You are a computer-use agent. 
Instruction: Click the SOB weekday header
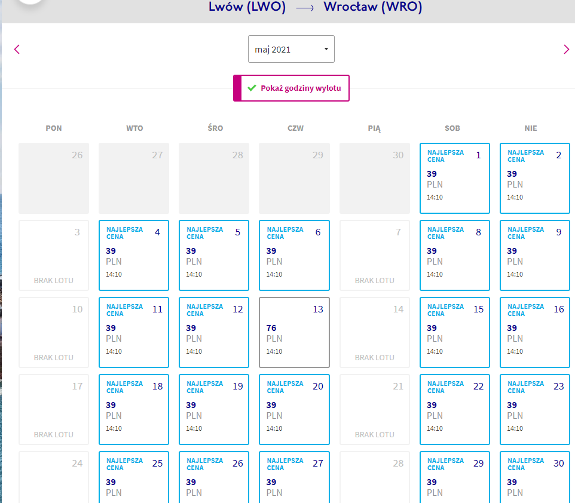click(x=452, y=128)
